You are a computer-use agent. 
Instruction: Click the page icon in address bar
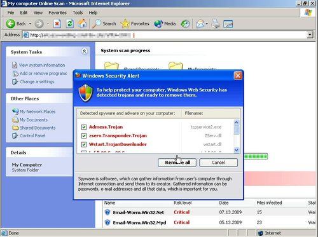[25, 35]
